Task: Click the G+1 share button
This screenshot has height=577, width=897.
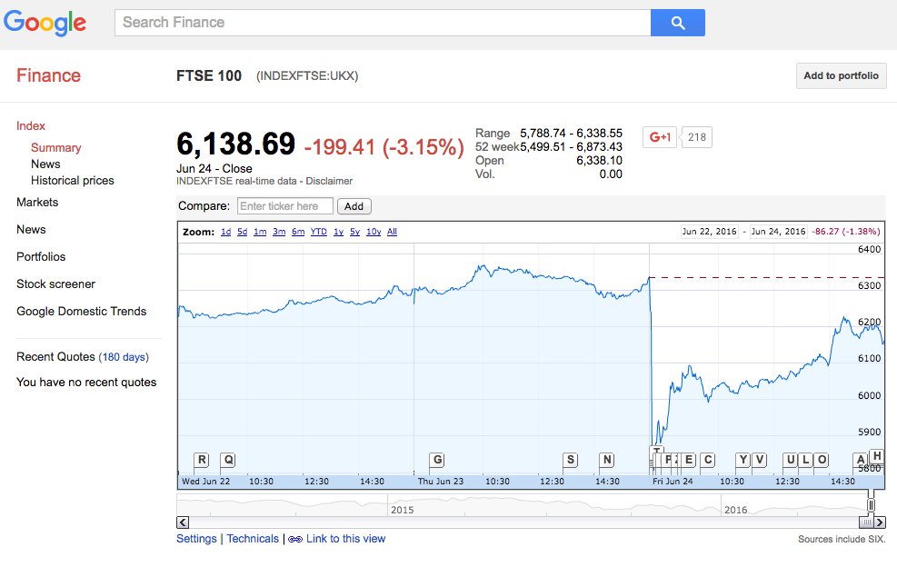Action: 660,137
